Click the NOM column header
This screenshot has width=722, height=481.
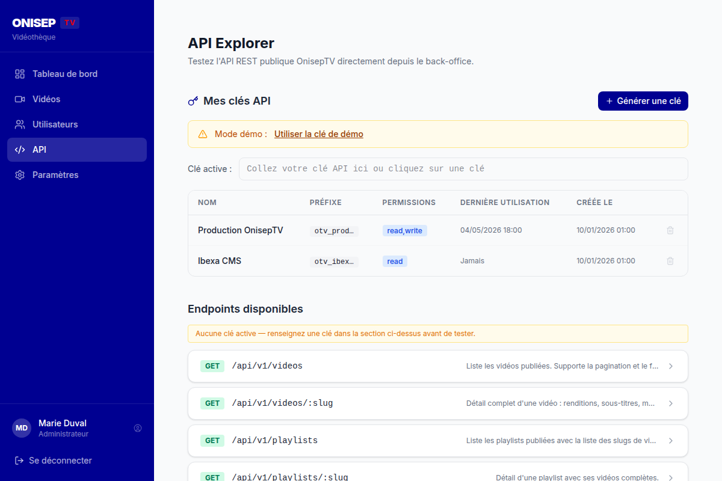click(x=207, y=203)
